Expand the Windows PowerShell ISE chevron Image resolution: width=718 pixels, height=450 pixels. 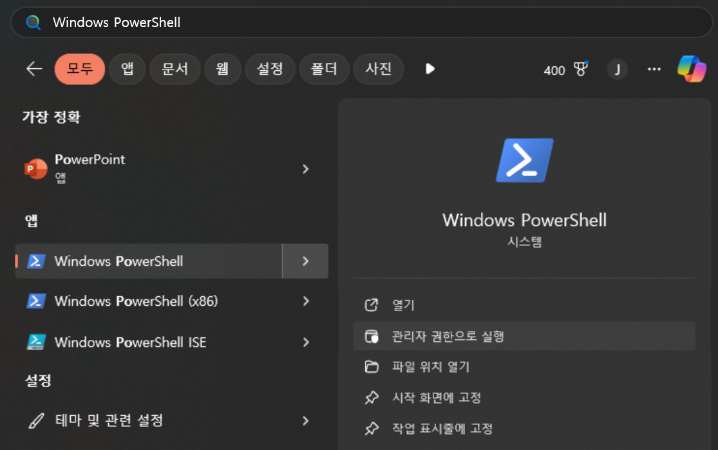click(305, 342)
